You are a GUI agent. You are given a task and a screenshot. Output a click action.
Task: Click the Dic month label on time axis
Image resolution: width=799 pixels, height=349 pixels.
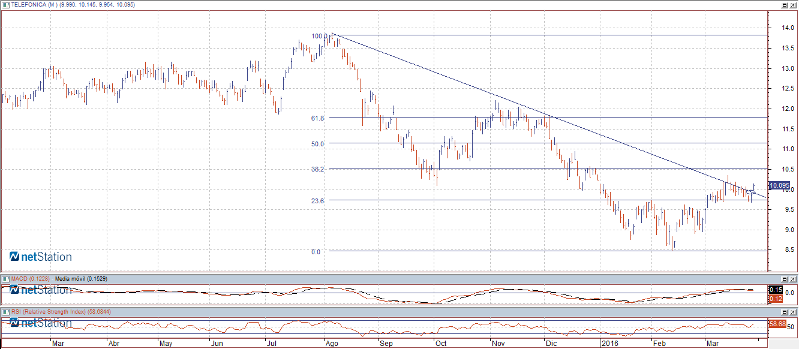[x=551, y=344]
